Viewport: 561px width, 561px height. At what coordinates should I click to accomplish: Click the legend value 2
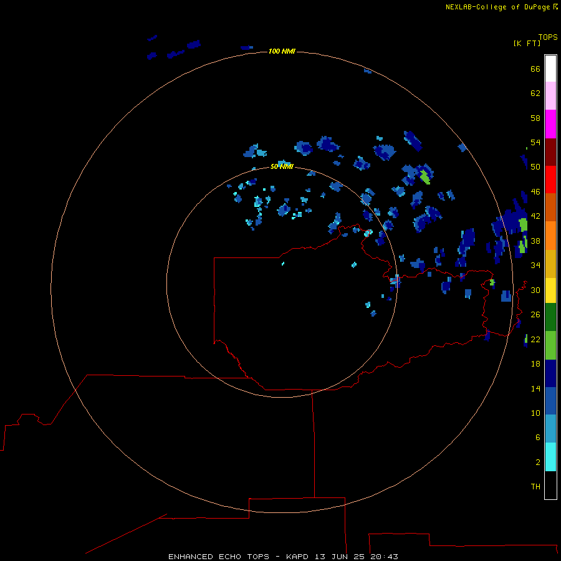(537, 463)
